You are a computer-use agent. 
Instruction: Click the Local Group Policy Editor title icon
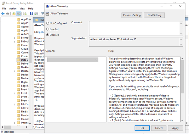click(x=3, y=3)
